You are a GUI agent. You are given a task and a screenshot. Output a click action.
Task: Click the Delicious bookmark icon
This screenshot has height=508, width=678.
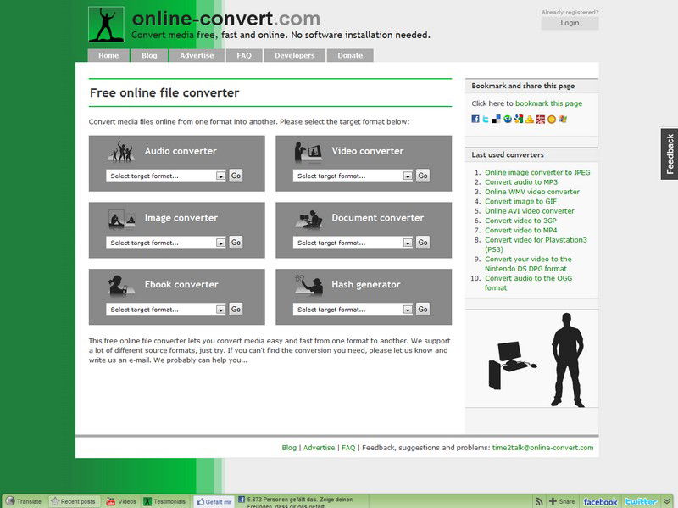coord(497,120)
